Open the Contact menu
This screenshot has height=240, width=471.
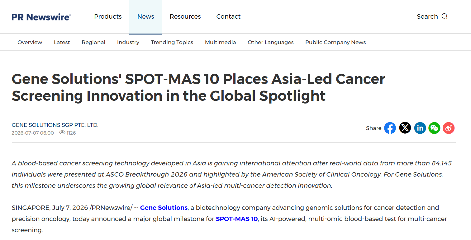(x=228, y=16)
